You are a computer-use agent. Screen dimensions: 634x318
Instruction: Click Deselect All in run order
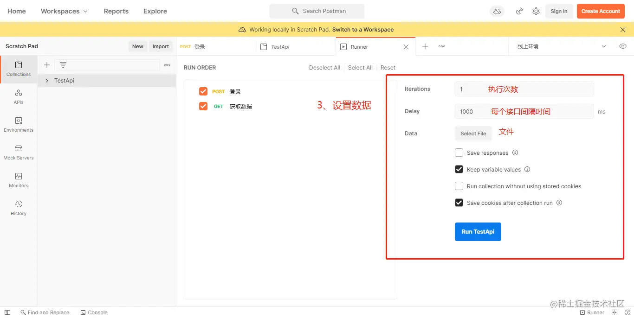(324, 68)
